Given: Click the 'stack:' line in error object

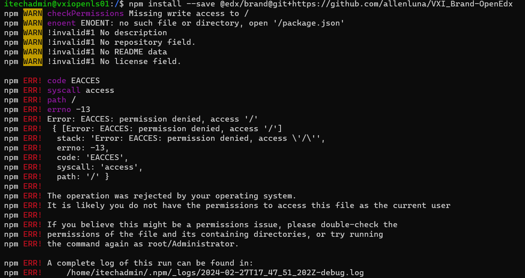Looking at the screenshot, I should pos(191,138).
